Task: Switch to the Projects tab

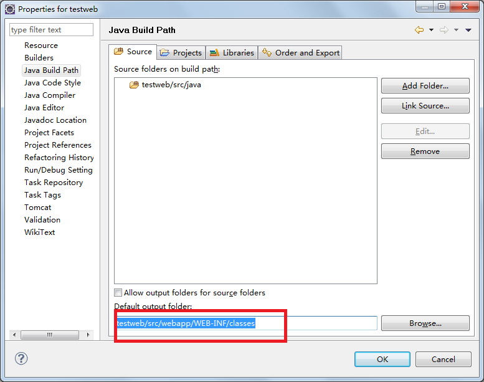Action: point(181,53)
